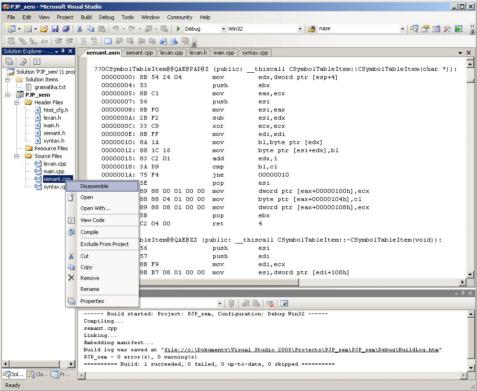The width and height of the screenshot is (477, 391).
Task: Open the New Project dropdown arrow
Action: click(x=19, y=29)
